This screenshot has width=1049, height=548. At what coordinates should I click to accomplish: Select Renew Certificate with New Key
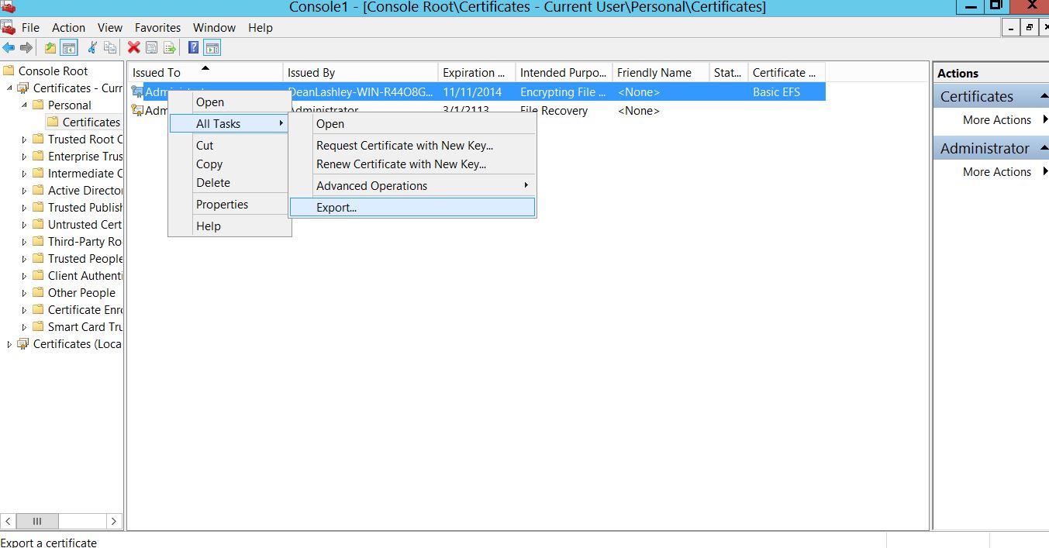click(x=401, y=164)
